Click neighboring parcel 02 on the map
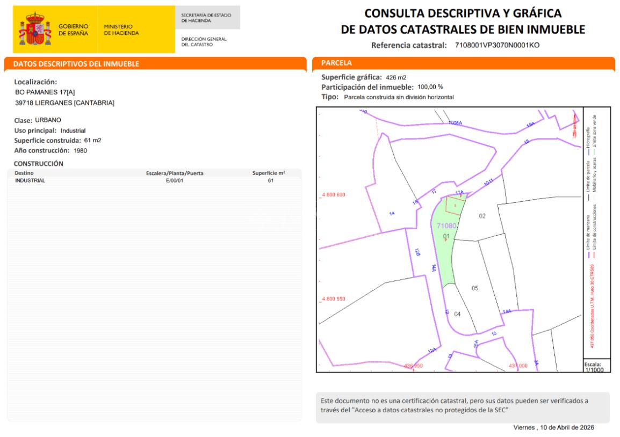This screenshot has height=437, width=620. (x=482, y=216)
